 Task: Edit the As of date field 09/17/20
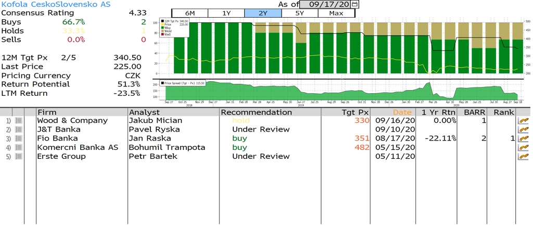[326, 4]
